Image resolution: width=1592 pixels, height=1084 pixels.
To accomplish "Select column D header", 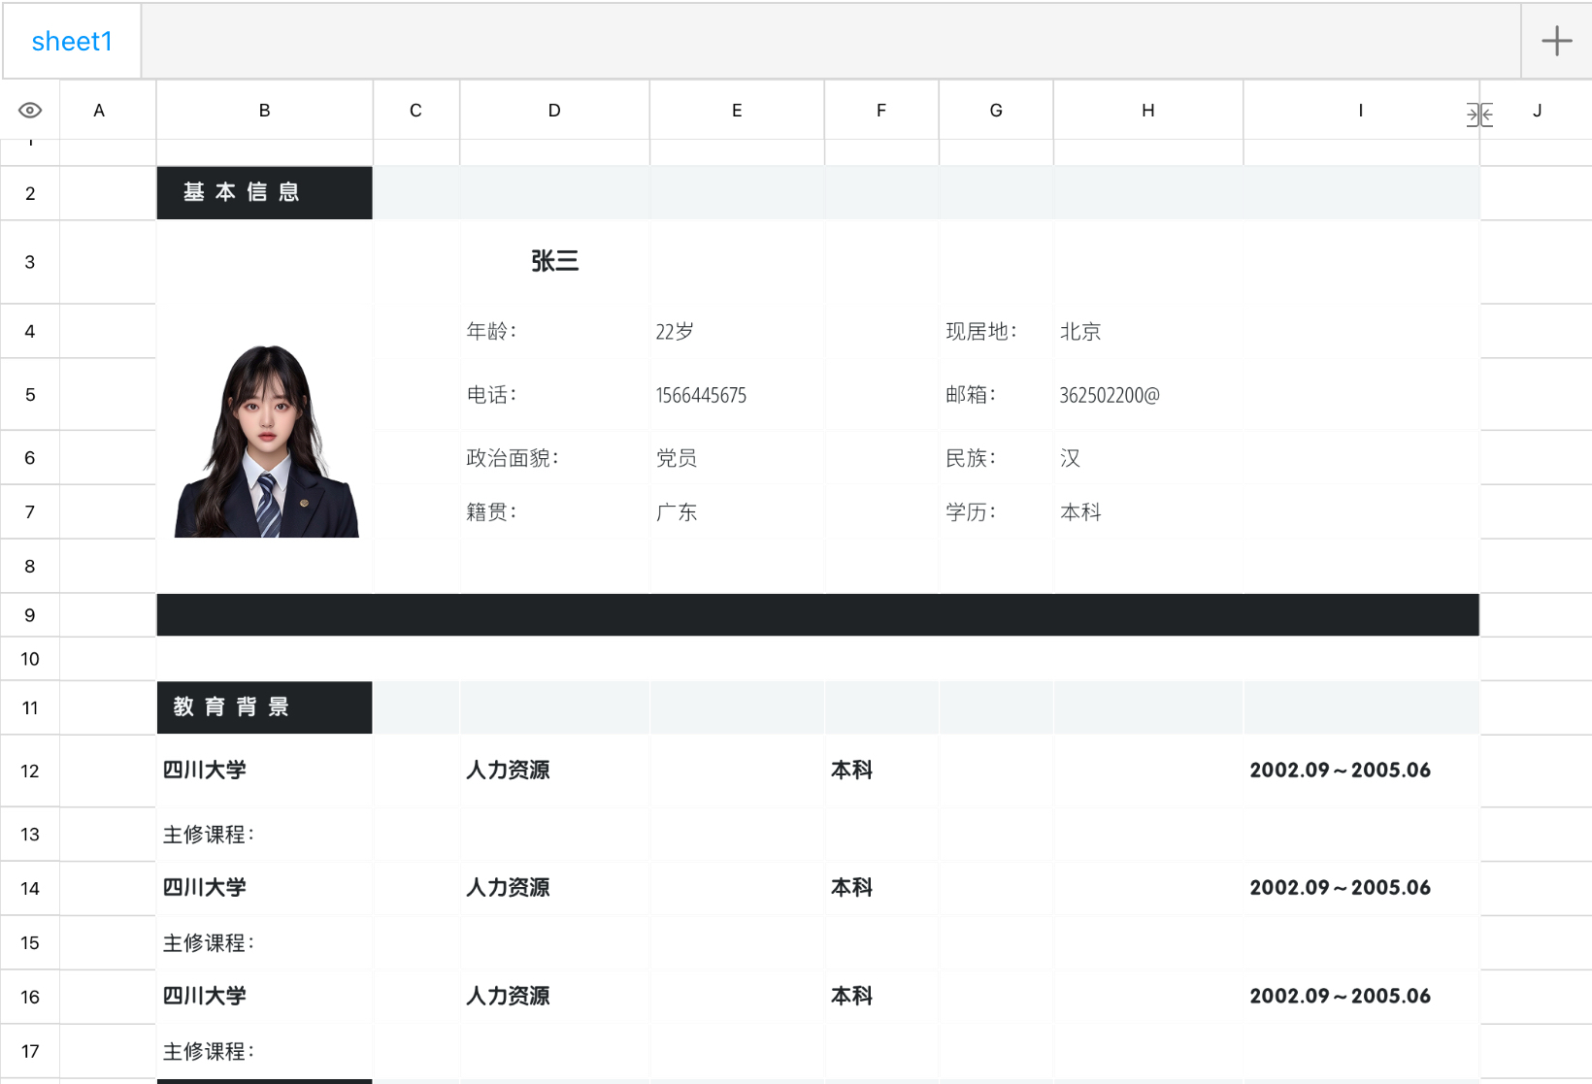I will tap(554, 110).
